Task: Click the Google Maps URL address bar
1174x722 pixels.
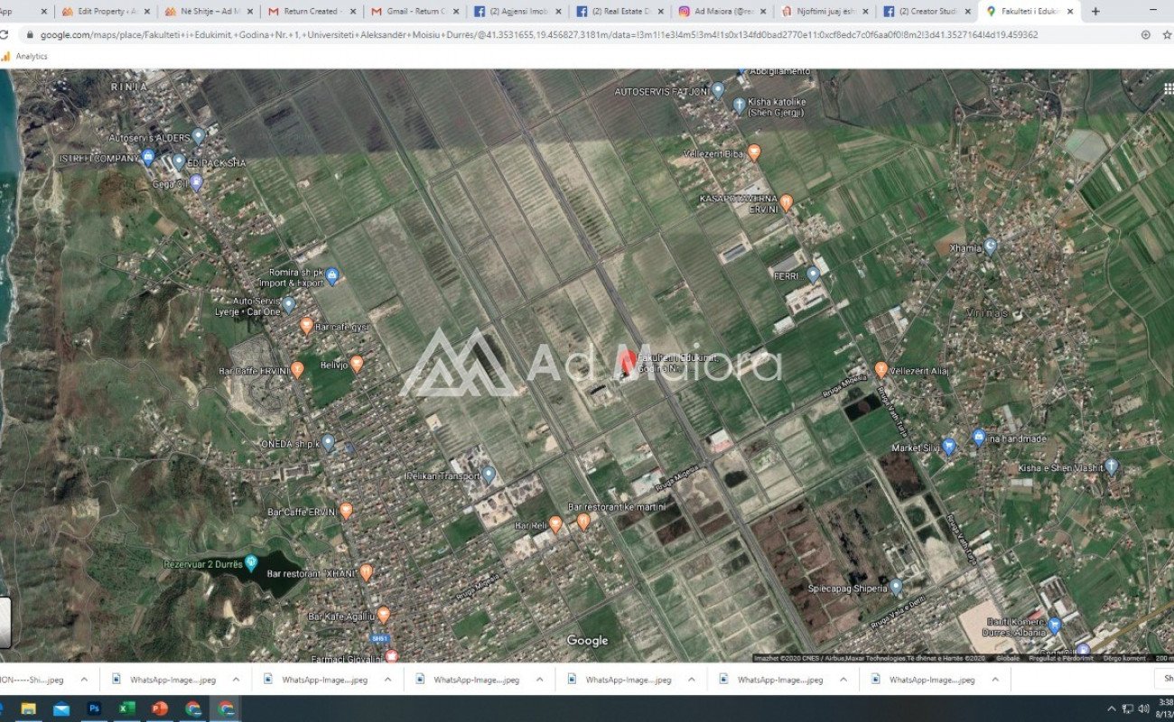Action: click(542, 34)
